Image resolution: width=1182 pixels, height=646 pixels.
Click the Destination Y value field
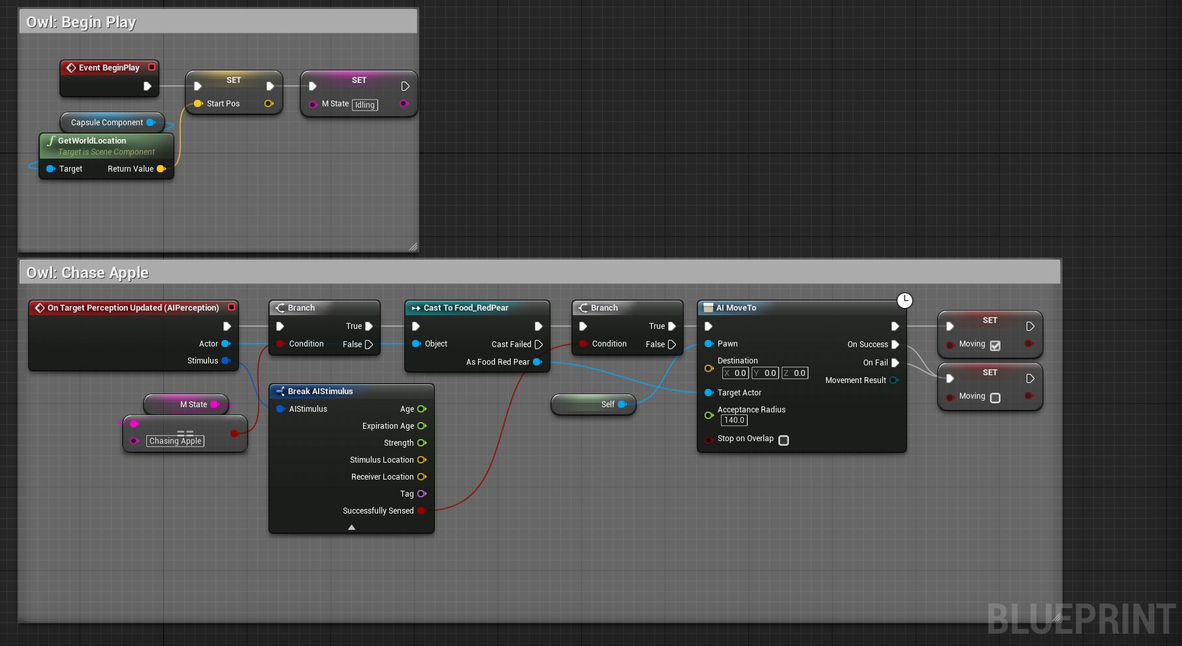pos(765,373)
